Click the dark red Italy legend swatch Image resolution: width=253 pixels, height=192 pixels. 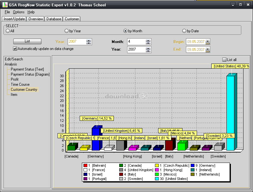tap(121, 174)
